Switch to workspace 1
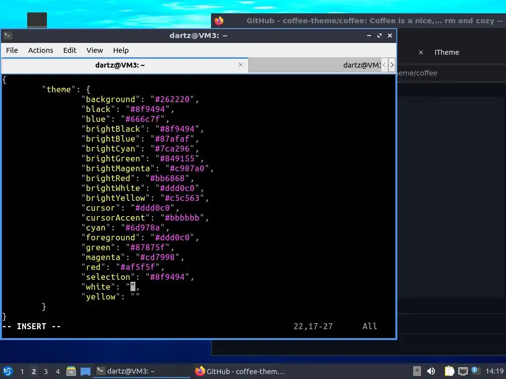506x379 pixels. tap(22, 372)
